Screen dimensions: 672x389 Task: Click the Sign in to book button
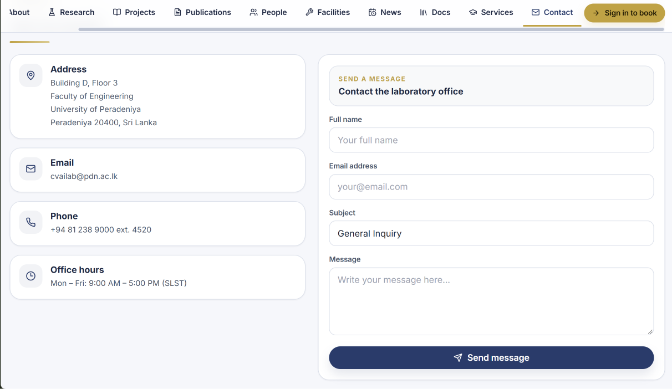[624, 13]
